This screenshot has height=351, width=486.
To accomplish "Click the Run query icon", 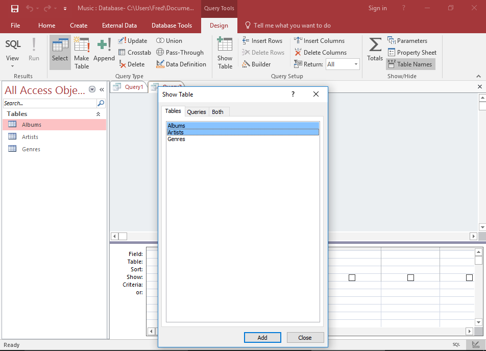I will [34, 49].
